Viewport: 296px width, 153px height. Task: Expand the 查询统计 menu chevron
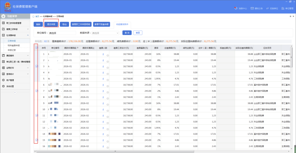point(28,74)
